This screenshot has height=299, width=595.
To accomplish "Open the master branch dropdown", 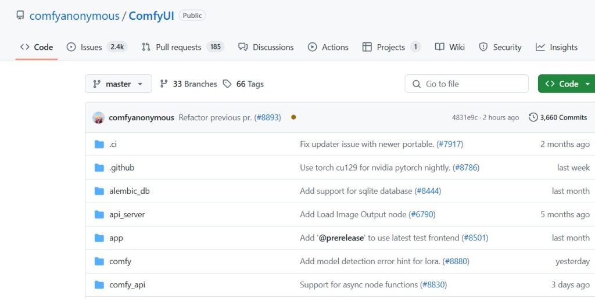I will point(119,84).
